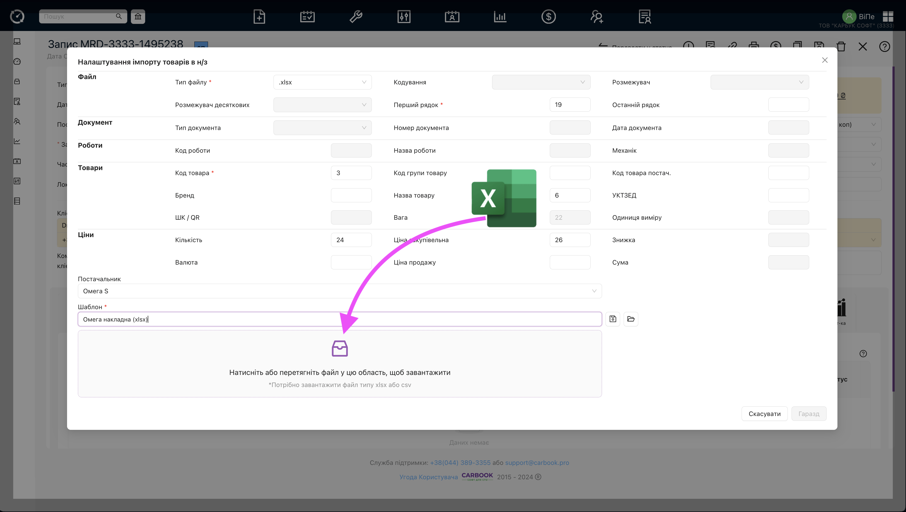Open the apps grid icon top right
The width and height of the screenshot is (906, 512).
(888, 16)
